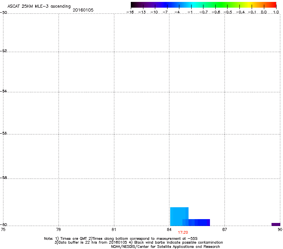Click the latitude label -60
The height and width of the screenshot is (249, 283).
[x=3, y=224]
